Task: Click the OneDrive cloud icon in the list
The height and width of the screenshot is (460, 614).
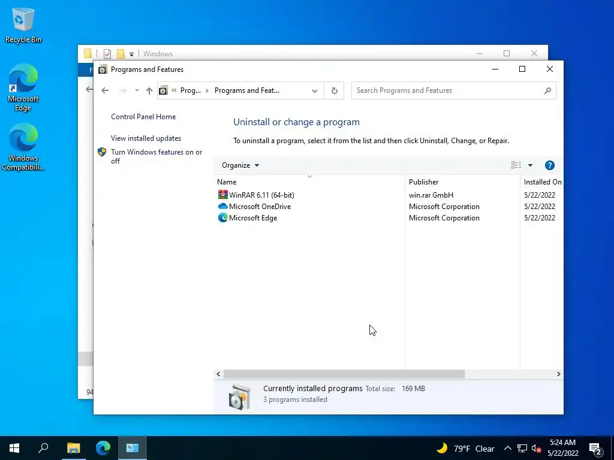Action: click(223, 206)
